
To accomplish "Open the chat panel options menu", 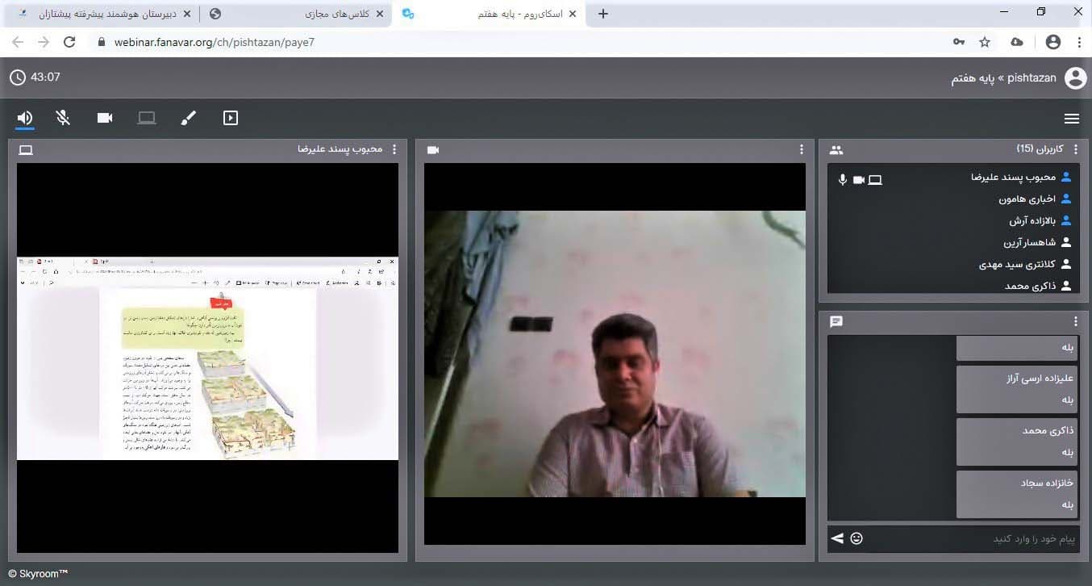I will 1075,321.
